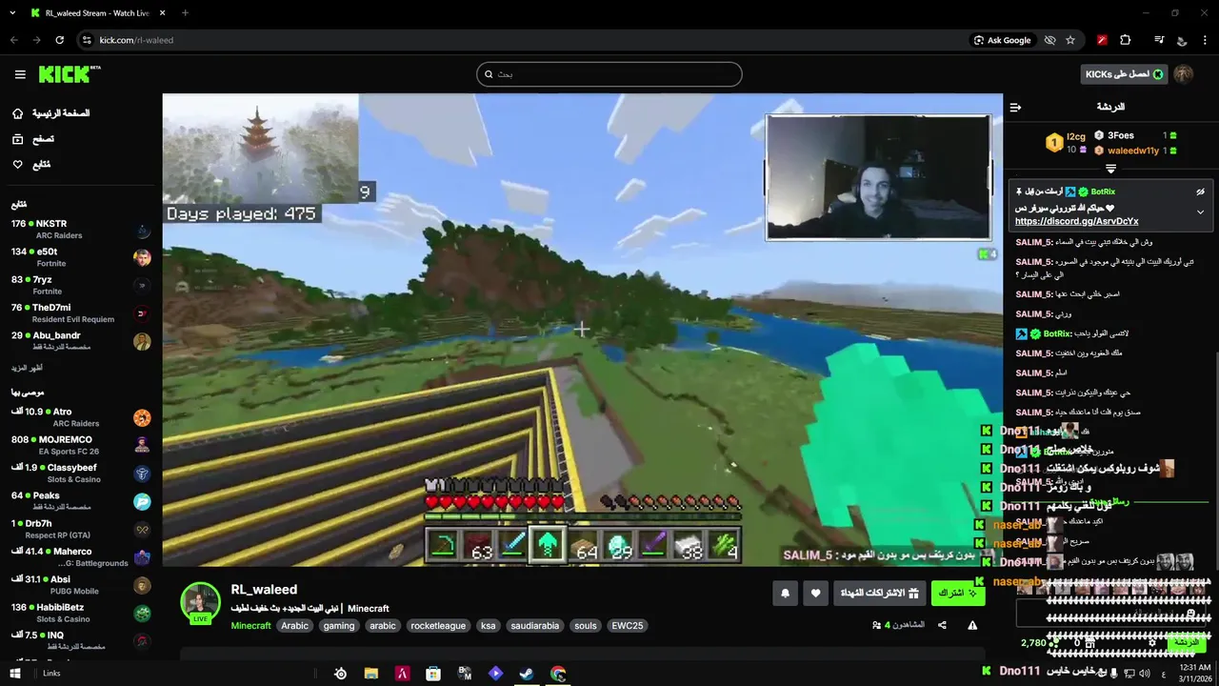Image resolution: width=1219 pixels, height=686 pixels.
Task: Expand the pinned message chevron
Action: click(x=1201, y=212)
